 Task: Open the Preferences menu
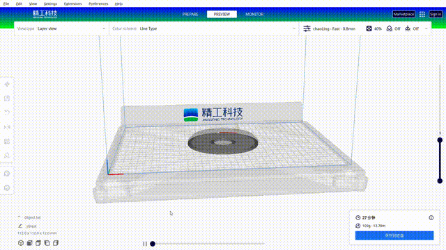98,3
